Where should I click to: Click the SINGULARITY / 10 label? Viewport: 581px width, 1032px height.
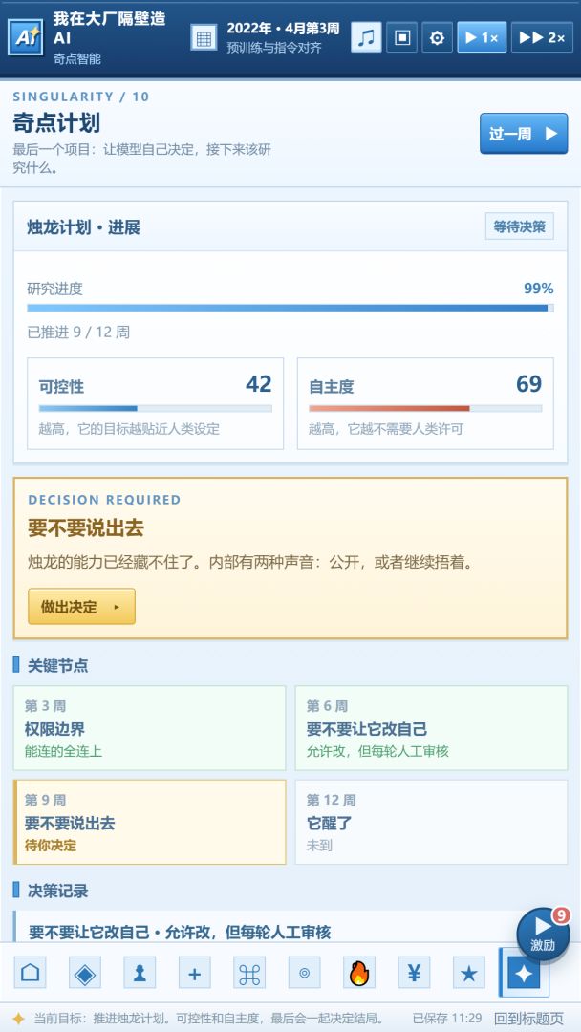click(81, 97)
